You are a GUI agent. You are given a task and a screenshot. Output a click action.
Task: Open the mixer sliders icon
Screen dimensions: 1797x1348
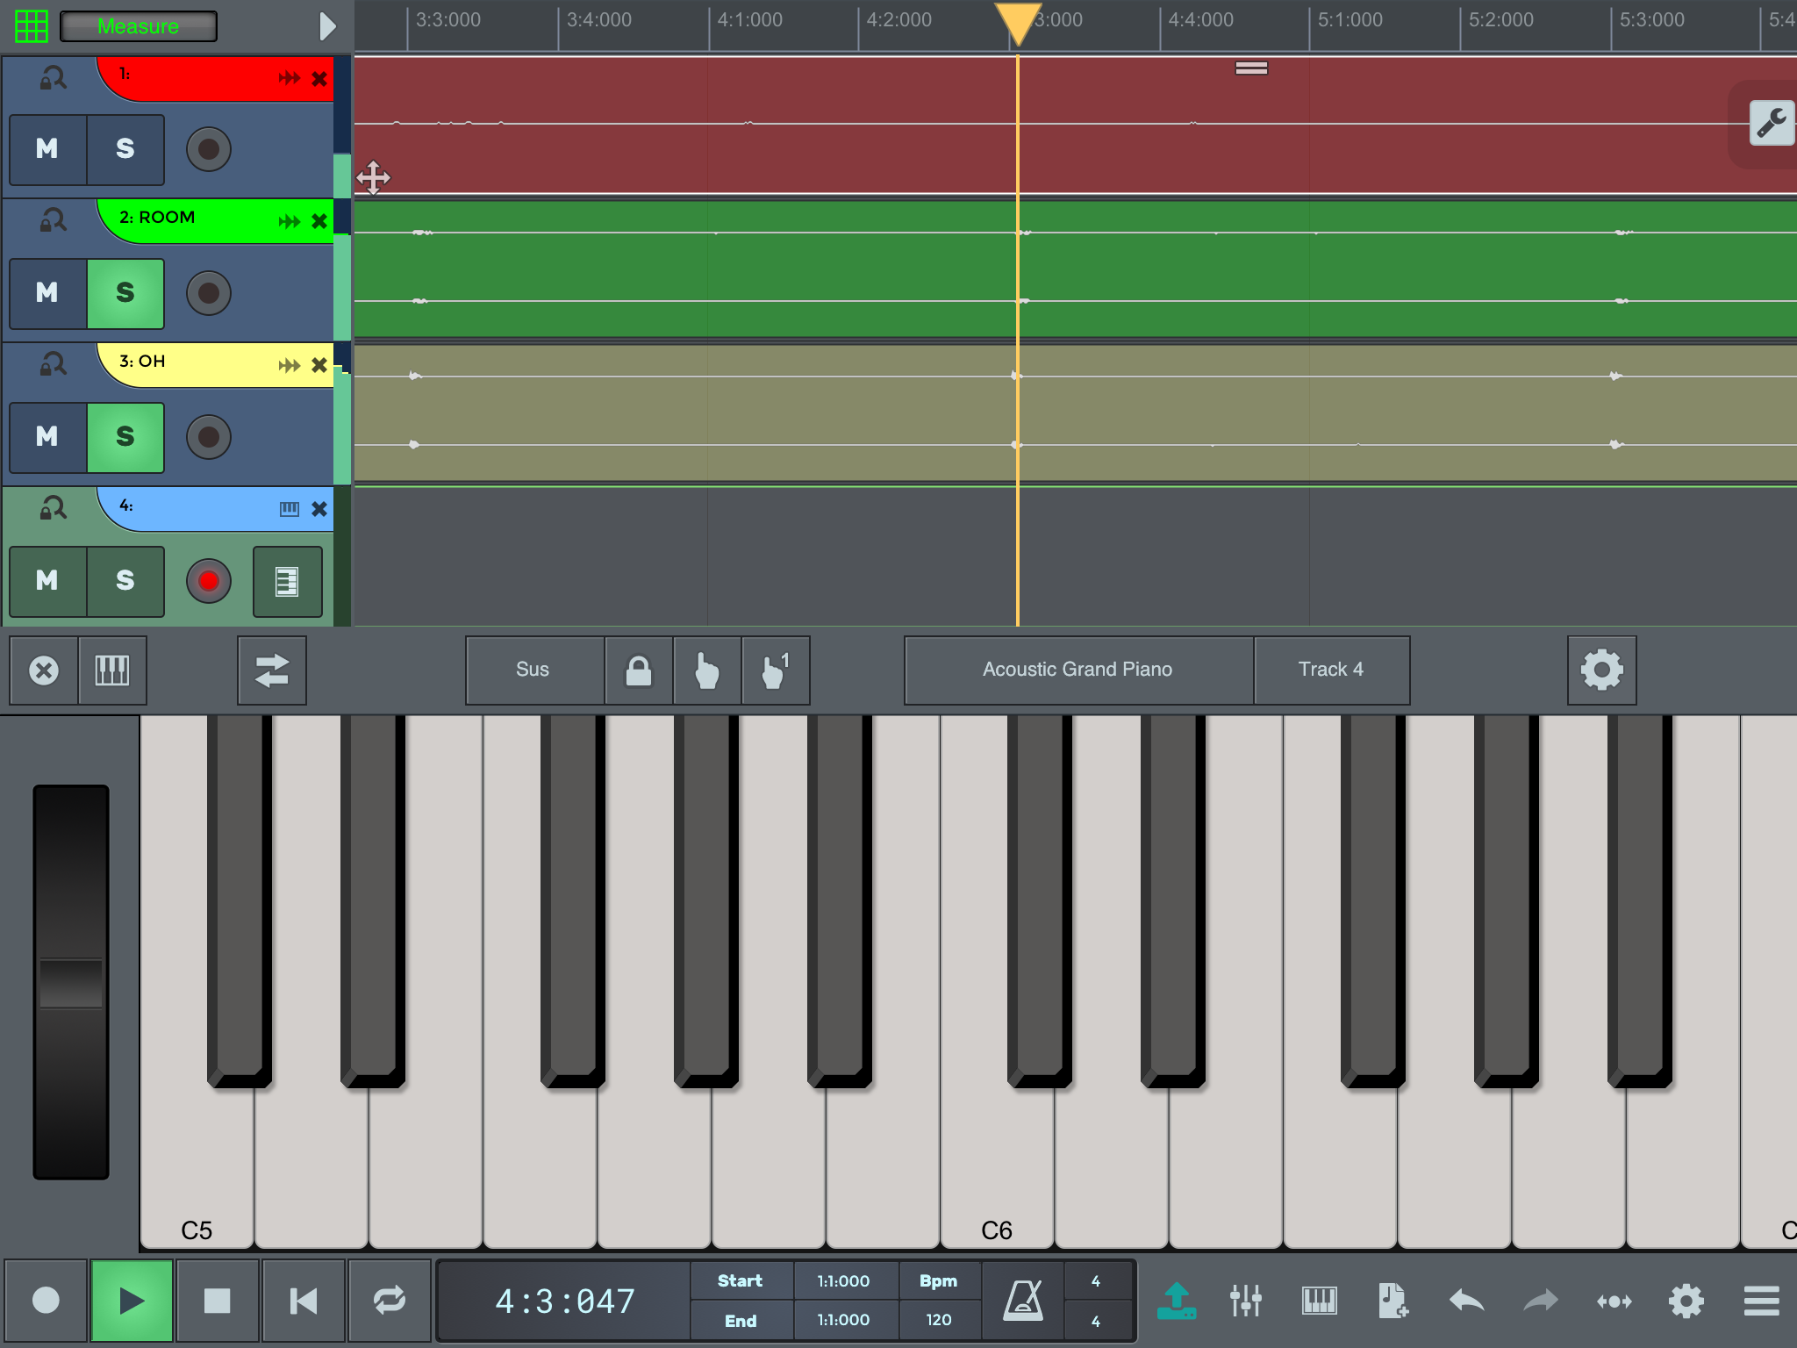(1245, 1301)
